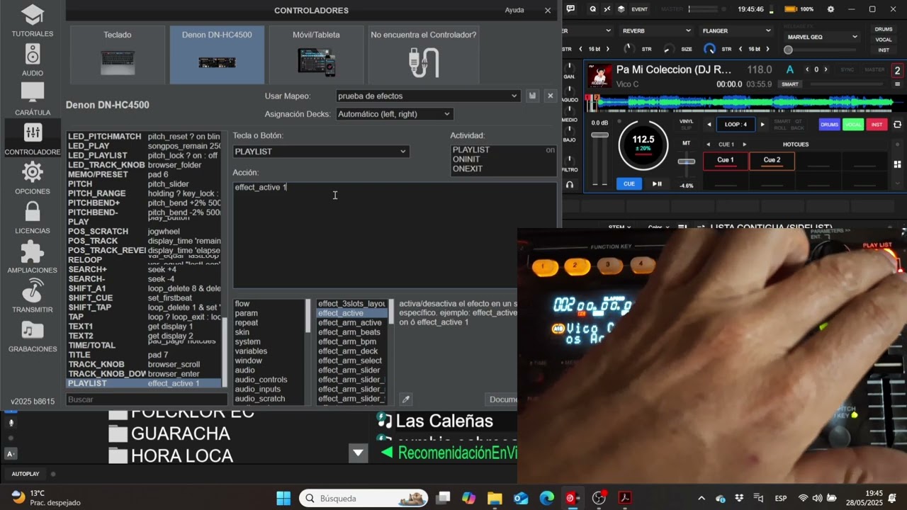Open the Grabaciones section

click(33, 336)
